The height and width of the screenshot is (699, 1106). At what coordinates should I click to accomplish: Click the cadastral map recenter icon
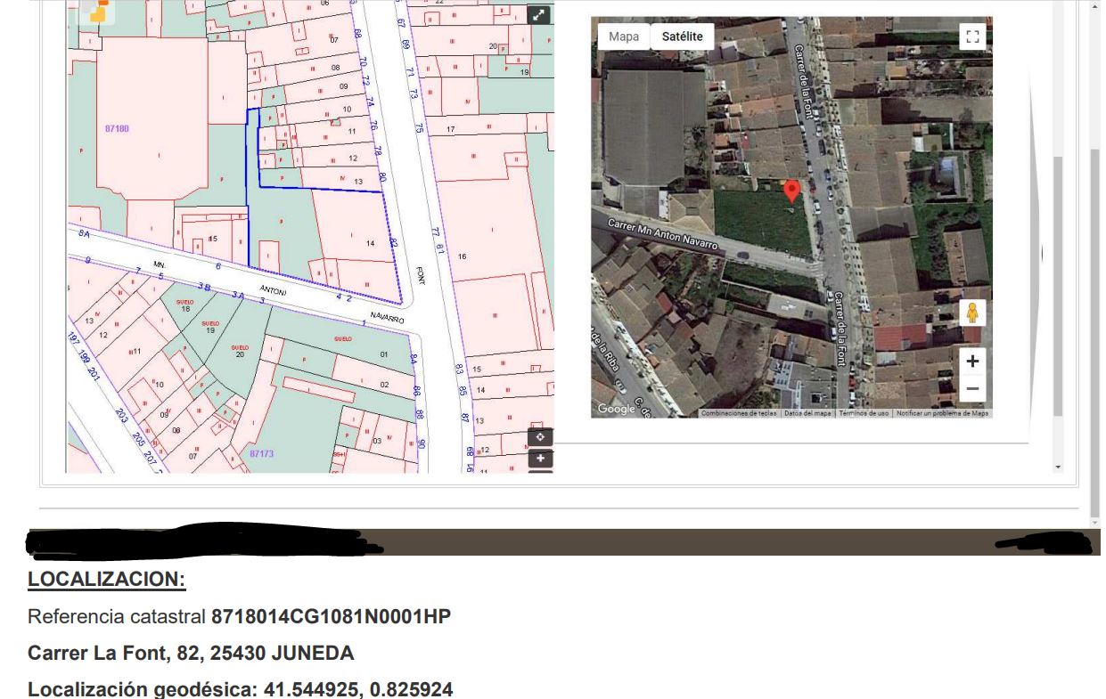point(540,437)
